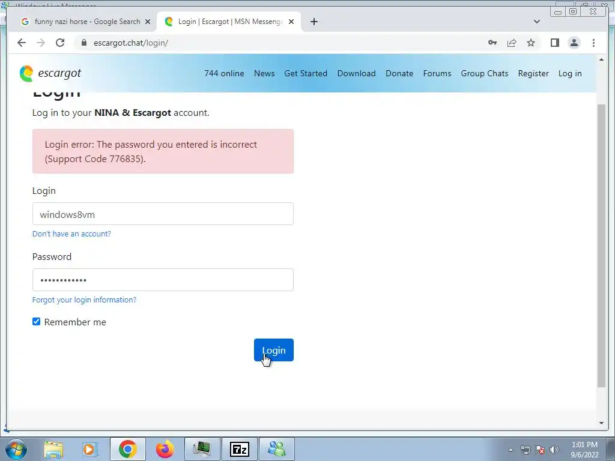The width and height of the screenshot is (615, 461).
Task: Open saved passwords key icon
Action: point(492,43)
